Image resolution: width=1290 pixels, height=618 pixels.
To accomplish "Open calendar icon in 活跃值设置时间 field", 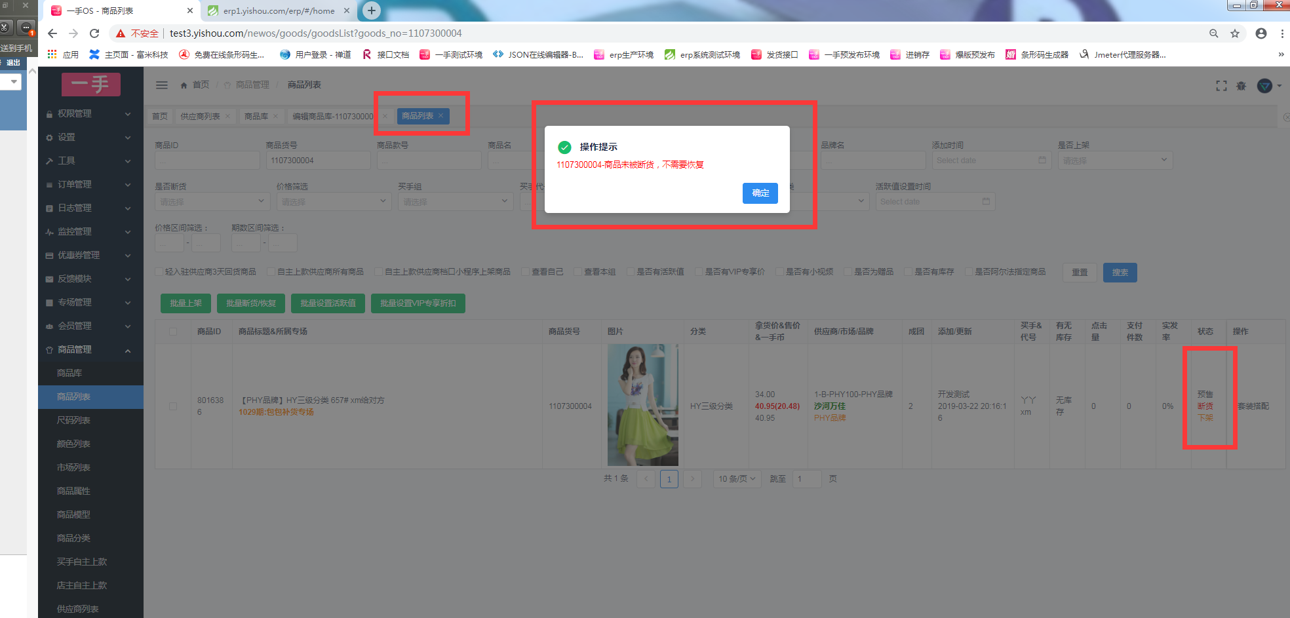I will tap(986, 201).
